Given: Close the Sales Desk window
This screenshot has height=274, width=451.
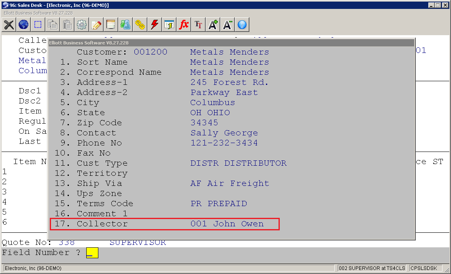Looking at the screenshot, I should coord(445,5).
